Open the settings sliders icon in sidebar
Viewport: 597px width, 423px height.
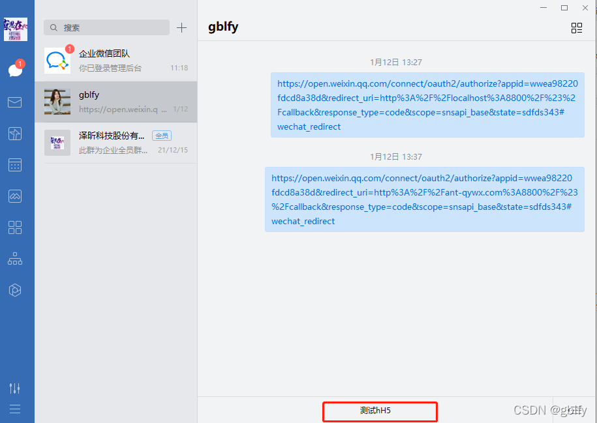click(x=15, y=388)
